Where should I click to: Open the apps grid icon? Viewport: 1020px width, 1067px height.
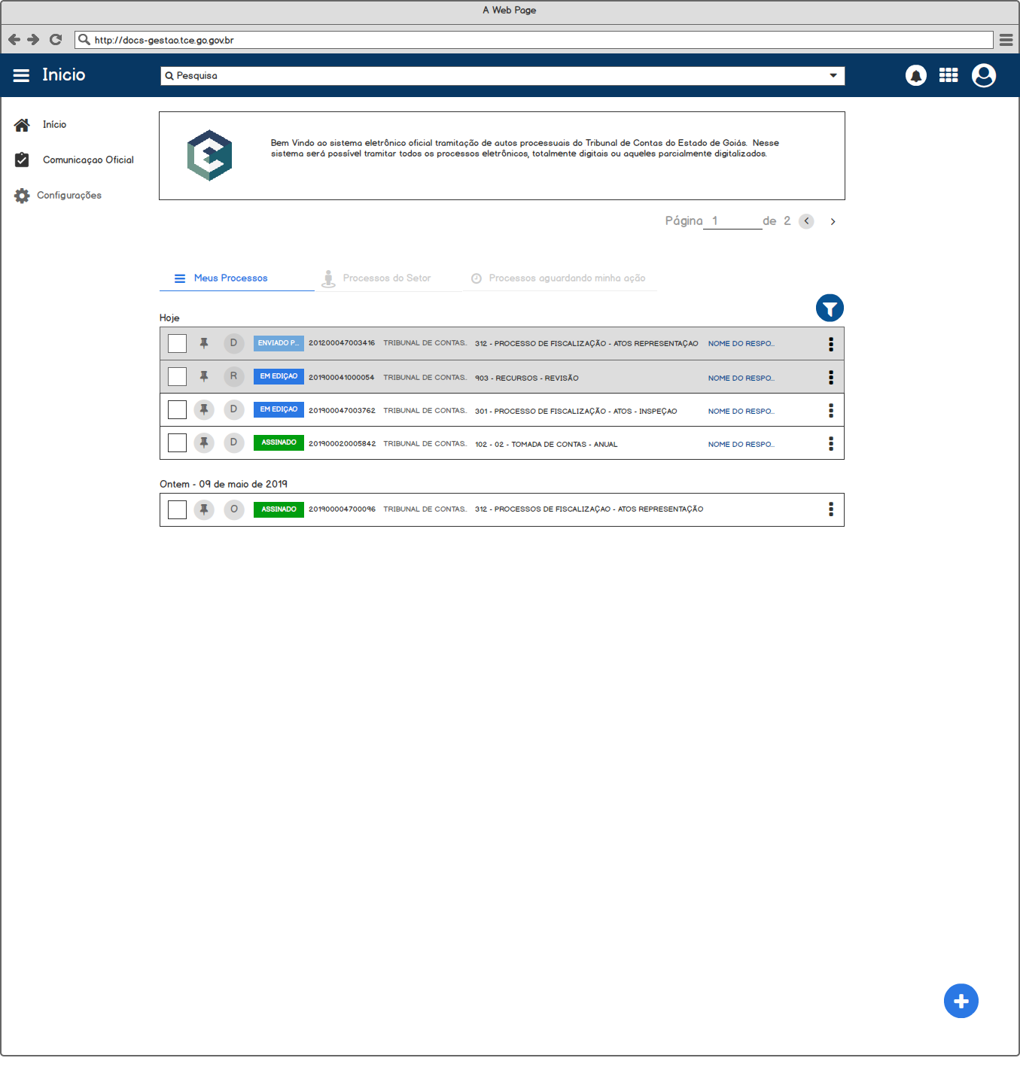click(948, 76)
